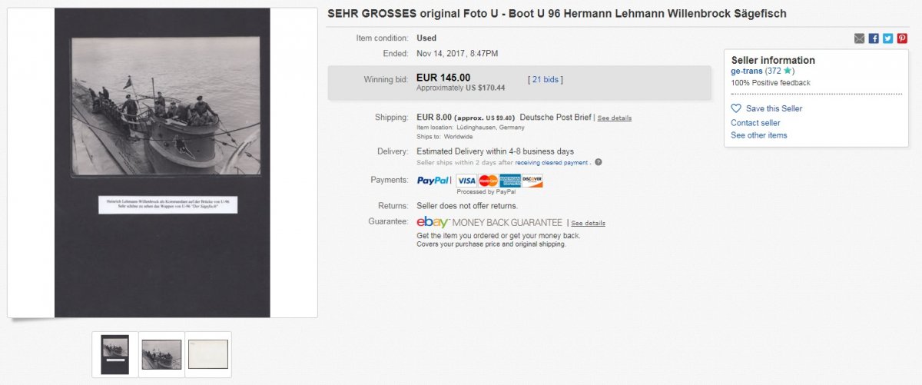Open shipping See details link

pyautogui.click(x=615, y=118)
